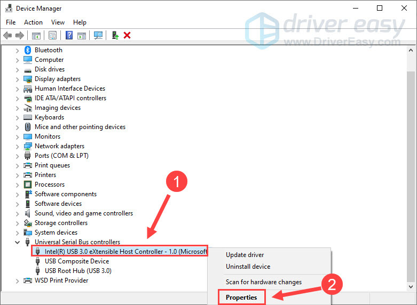Open the Action menu
This screenshot has height=305, width=417.
click(x=33, y=22)
